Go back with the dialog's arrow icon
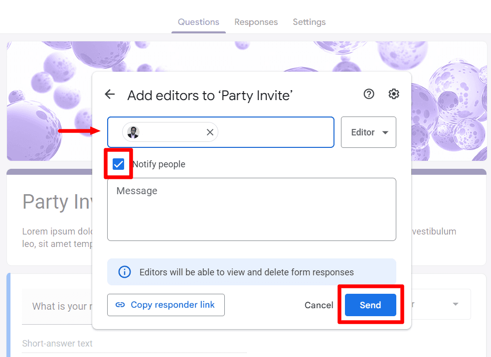Viewport: 491px width, 357px height. click(x=110, y=94)
